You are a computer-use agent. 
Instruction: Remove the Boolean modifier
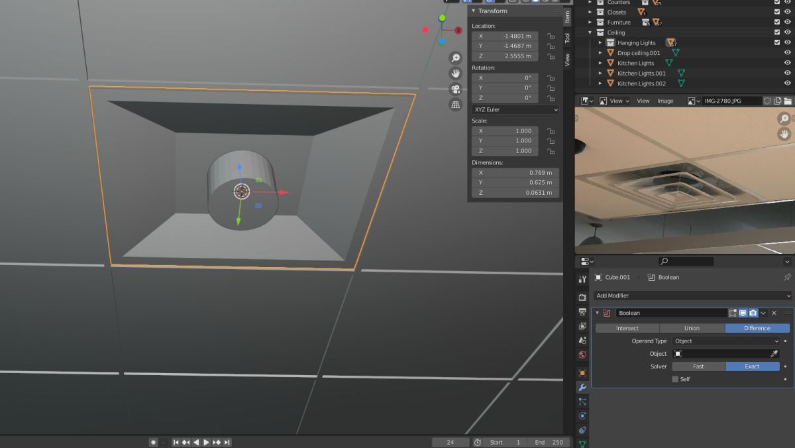[774, 313]
